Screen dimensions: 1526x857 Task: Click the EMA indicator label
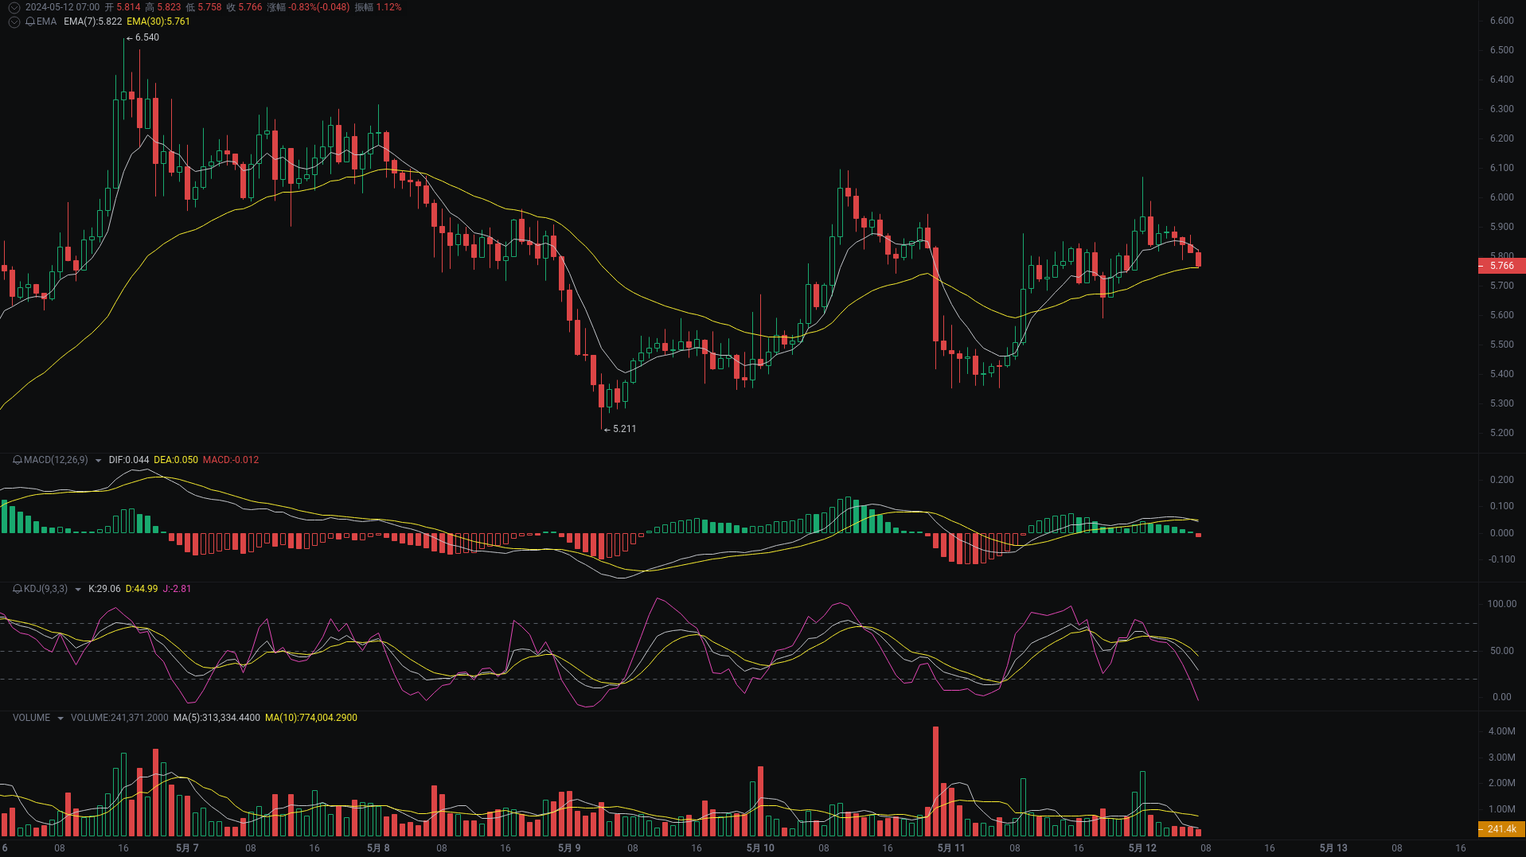[x=46, y=21]
